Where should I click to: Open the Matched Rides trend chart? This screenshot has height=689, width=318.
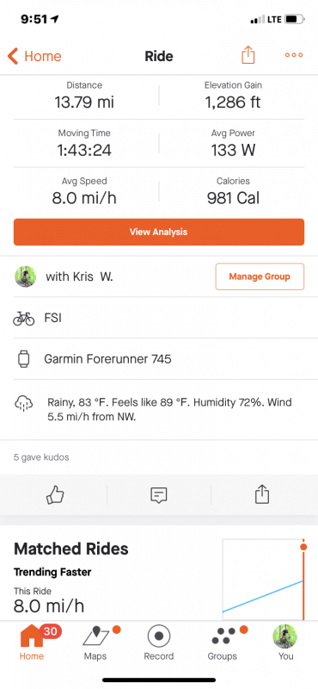(x=264, y=579)
